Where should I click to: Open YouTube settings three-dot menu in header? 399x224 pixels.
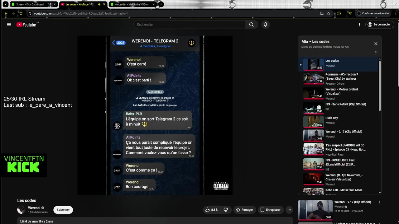point(359,25)
